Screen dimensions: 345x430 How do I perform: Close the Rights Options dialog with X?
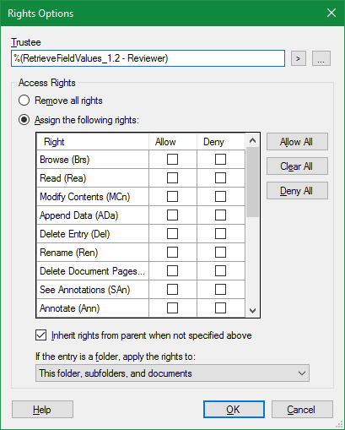(332, 13)
